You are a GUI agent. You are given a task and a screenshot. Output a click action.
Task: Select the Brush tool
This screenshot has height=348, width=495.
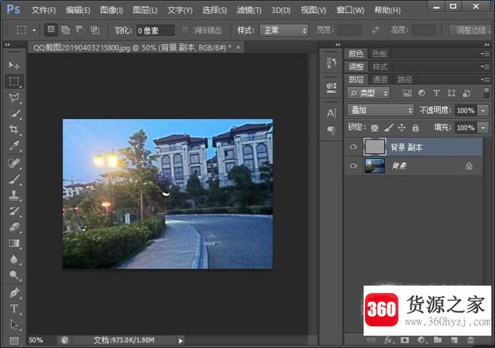14,179
